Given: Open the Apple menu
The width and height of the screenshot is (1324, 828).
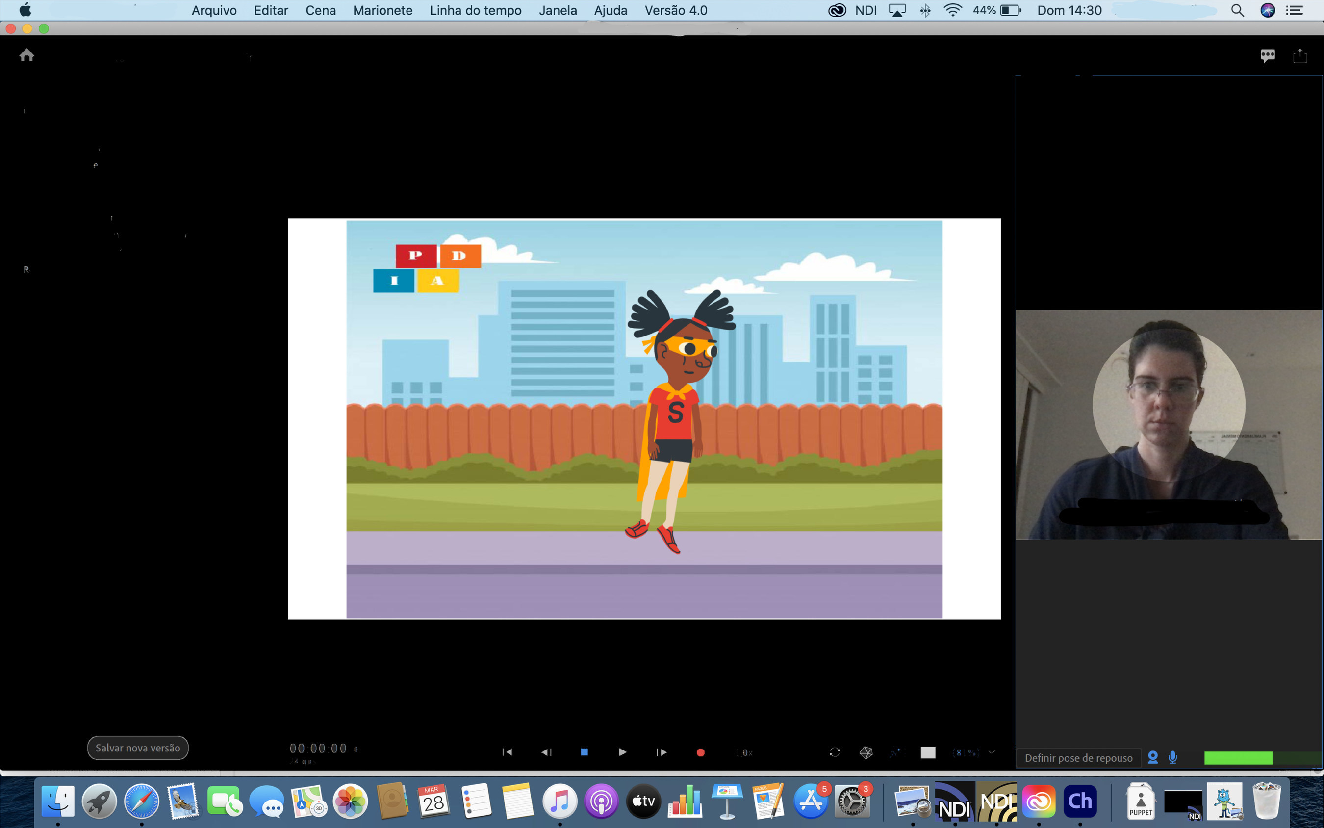Looking at the screenshot, I should (25, 10).
